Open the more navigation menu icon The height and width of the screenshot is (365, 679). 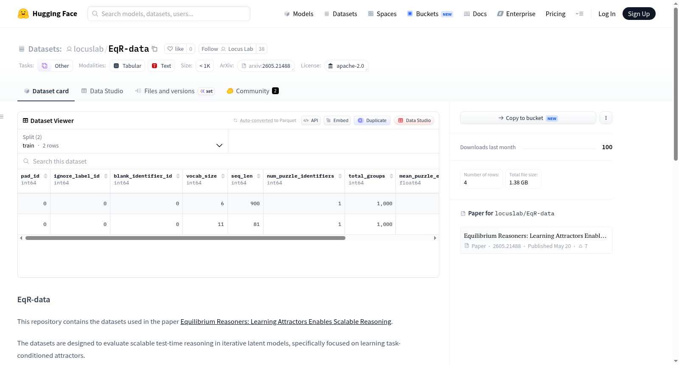[579, 14]
